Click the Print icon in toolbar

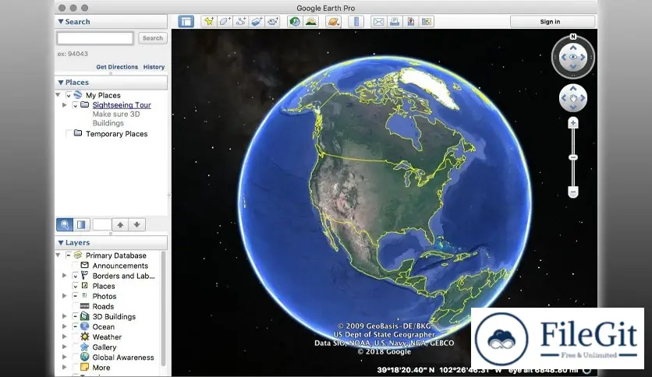(395, 22)
